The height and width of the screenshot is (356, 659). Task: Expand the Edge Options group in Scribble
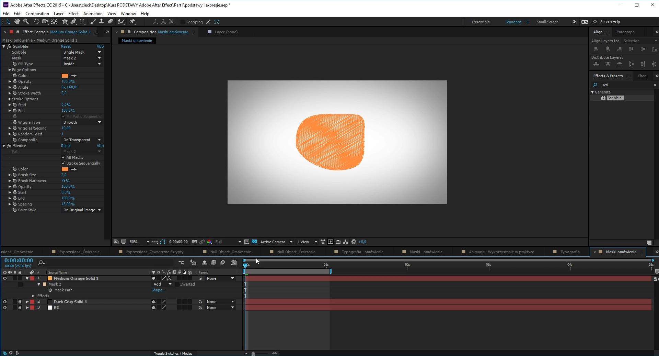pos(9,70)
